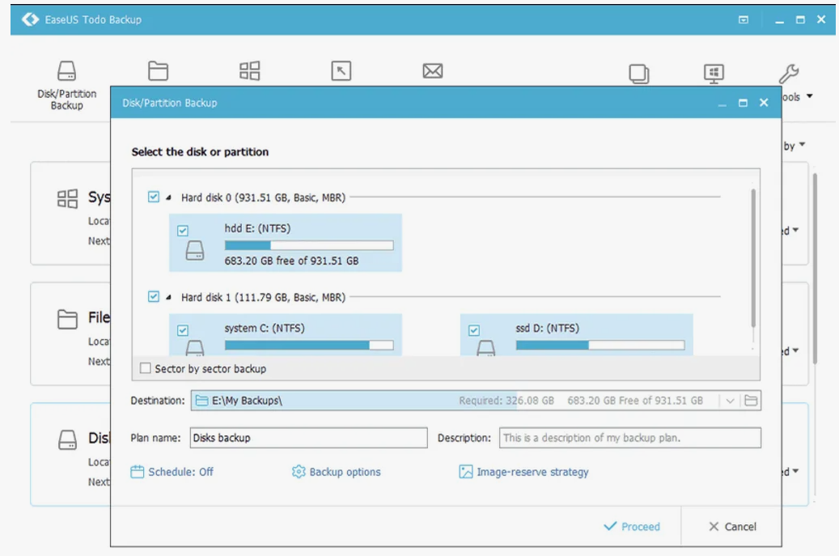Screen dimensions: 839x556
Task: Collapse the Hard disk 1 tree
Action: tap(168, 297)
